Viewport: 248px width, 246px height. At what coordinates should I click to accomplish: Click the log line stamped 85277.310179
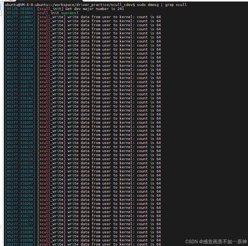(x=83, y=94)
